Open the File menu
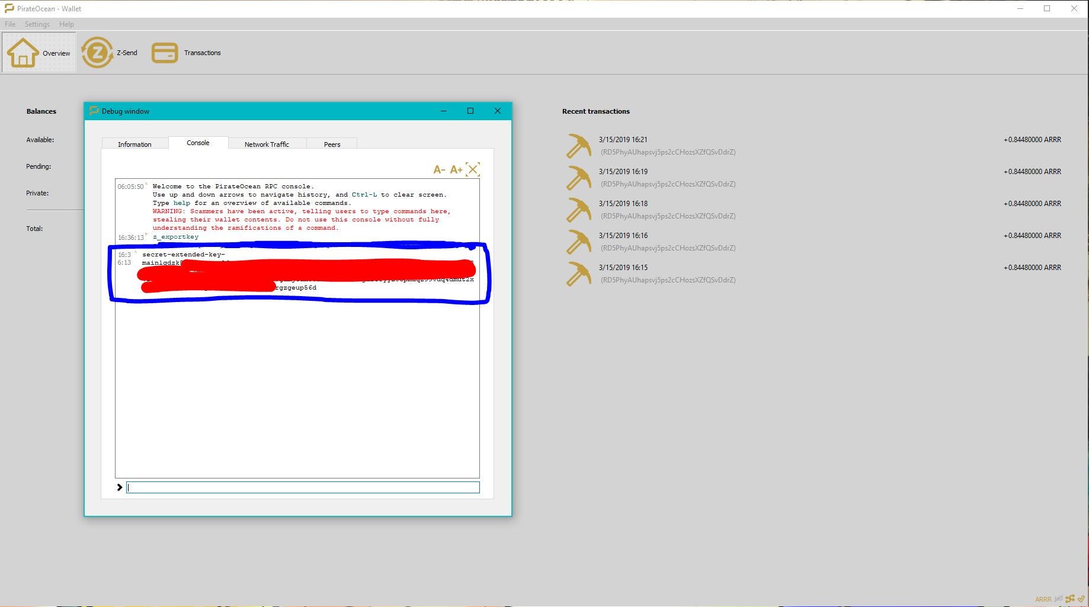The height and width of the screenshot is (607, 1089). (10, 24)
